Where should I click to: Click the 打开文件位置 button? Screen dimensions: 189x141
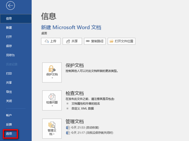click(122, 41)
